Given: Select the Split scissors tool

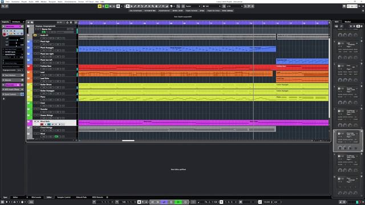Looking at the screenshot, I should point(142,6).
